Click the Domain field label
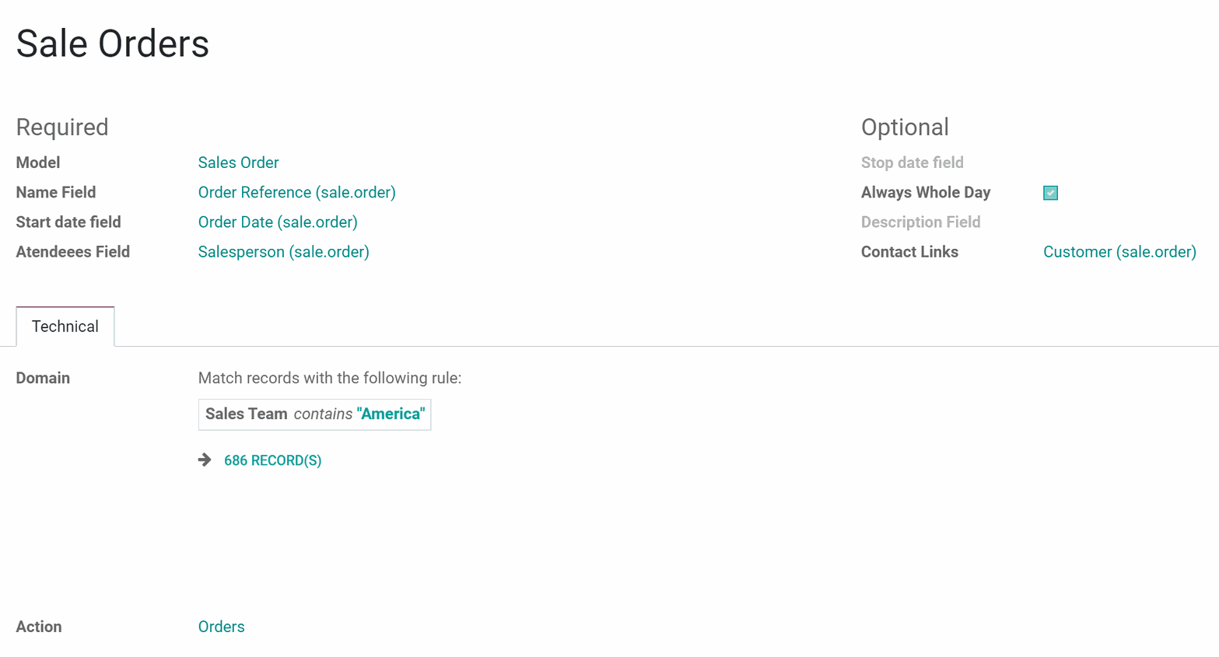The height and width of the screenshot is (657, 1219). point(43,378)
